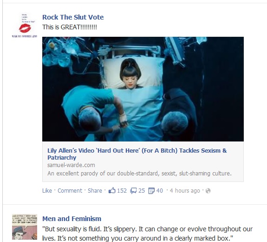Image resolution: width=267 pixels, height=242 pixels.
Task: Open the speech bubble comments count icon
Action: pos(133,191)
